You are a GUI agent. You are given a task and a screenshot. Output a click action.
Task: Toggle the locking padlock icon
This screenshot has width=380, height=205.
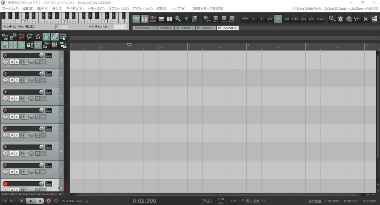click(30, 45)
